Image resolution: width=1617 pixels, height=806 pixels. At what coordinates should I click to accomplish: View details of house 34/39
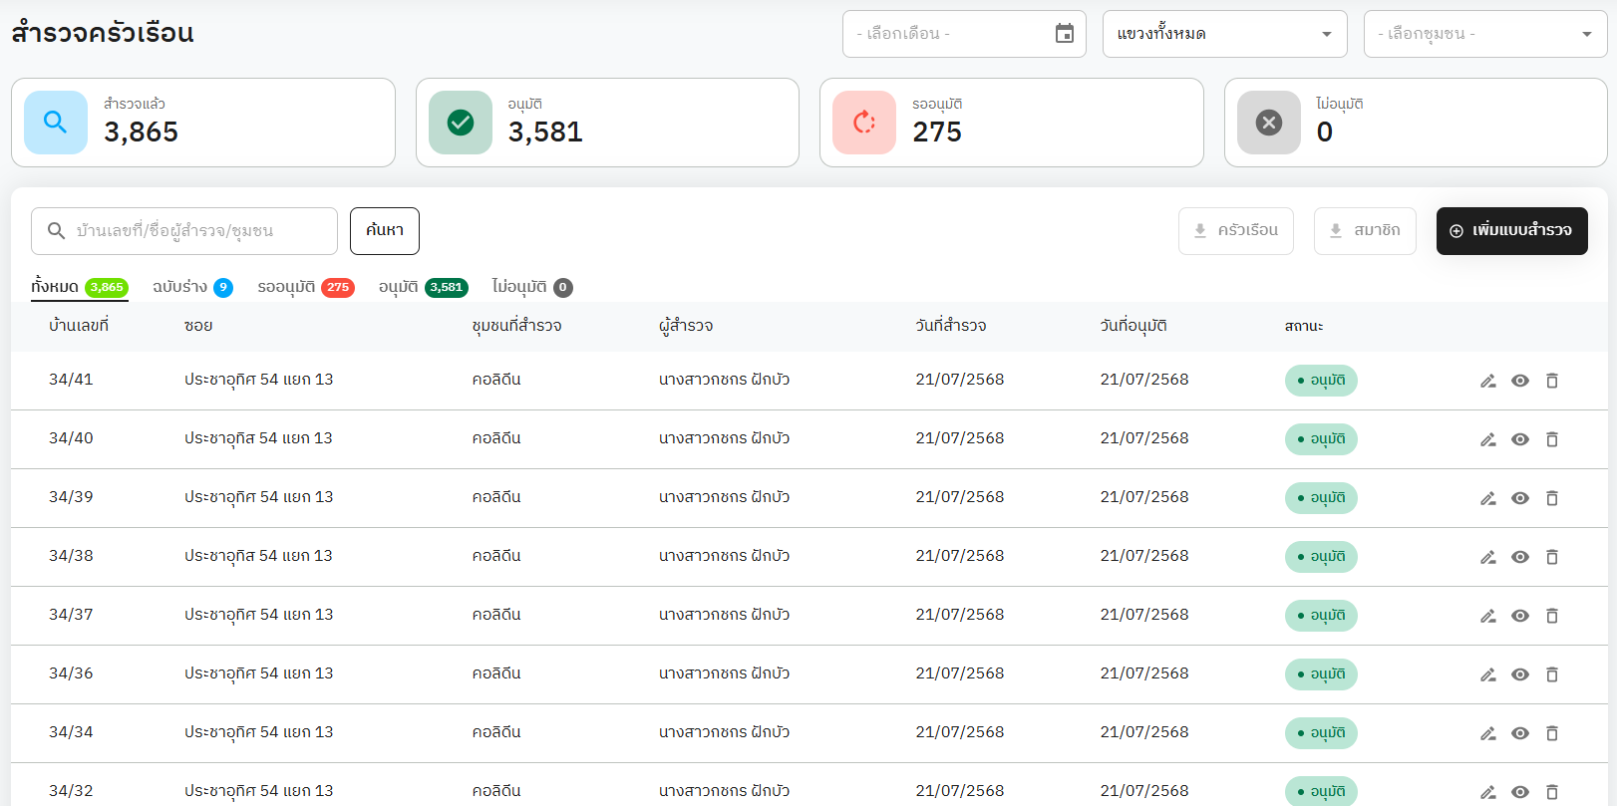tap(1520, 498)
